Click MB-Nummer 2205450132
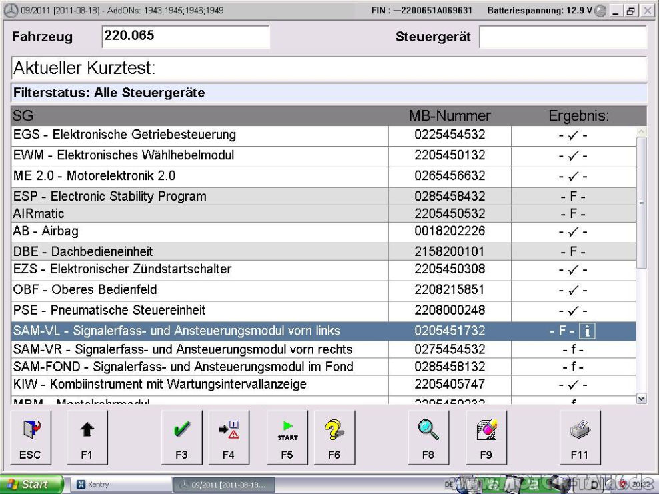Screen dimensions: 659x494 [x=450, y=155]
